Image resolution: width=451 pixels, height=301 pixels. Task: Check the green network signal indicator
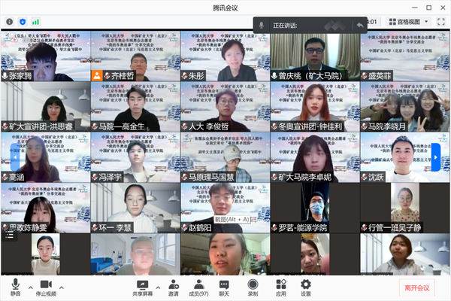(35, 22)
